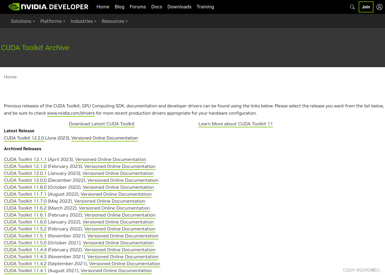The image size is (385, 275).
Task: Open CUDA Toolkit 11.7.0 link
Action: coord(25,201)
